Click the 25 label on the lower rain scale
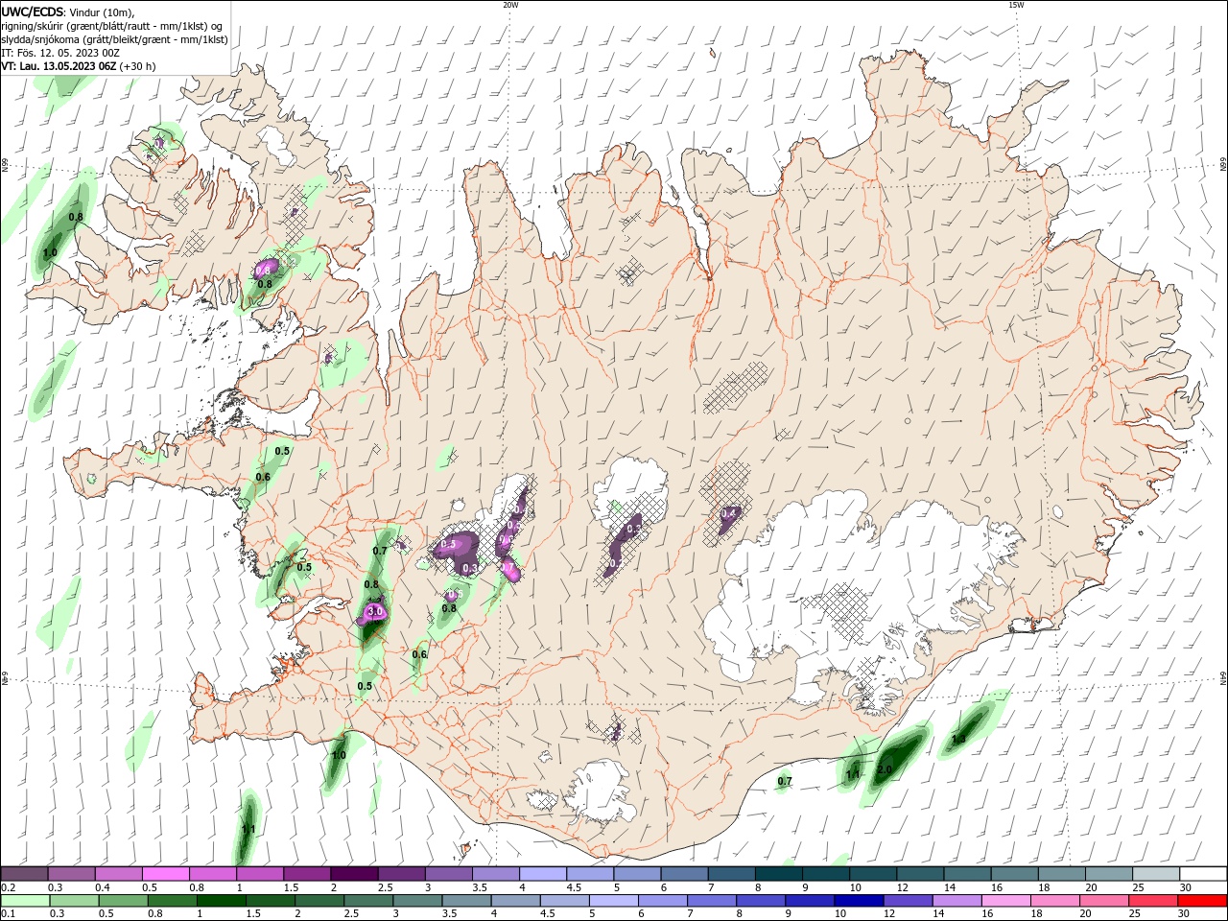1228x921 pixels. point(1133,914)
